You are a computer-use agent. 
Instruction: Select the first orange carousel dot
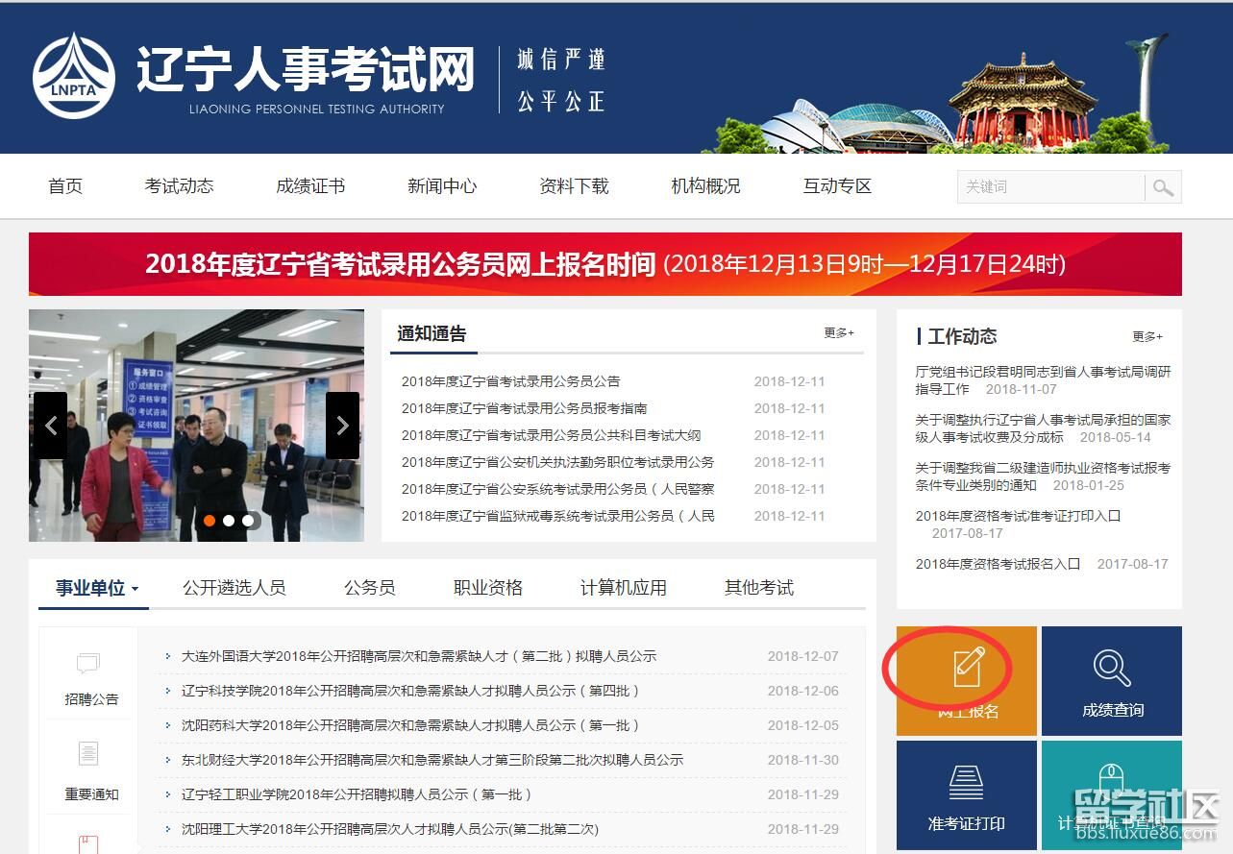210,521
